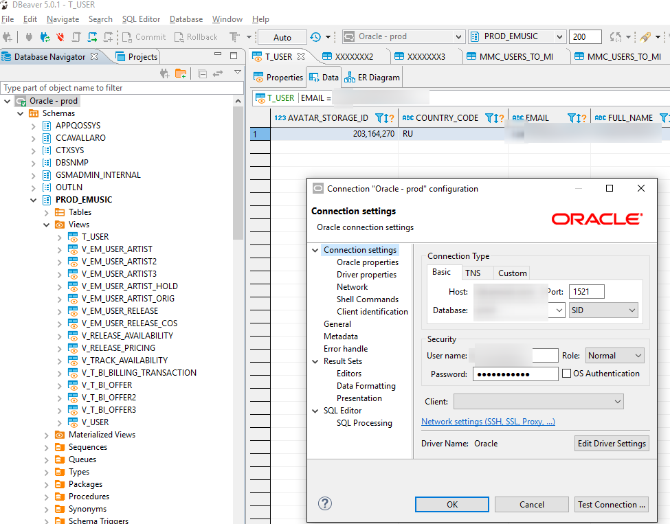
Task: Click the refresh arrows icon next to 200
Action: click(x=615, y=37)
